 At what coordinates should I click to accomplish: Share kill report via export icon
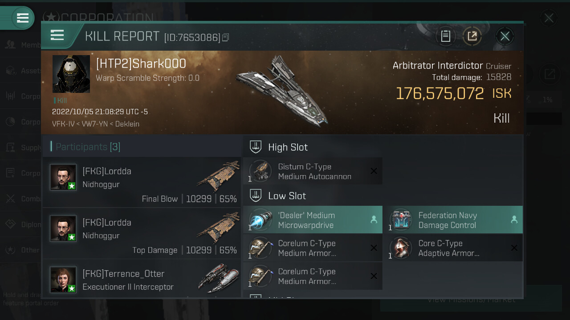coord(472,36)
